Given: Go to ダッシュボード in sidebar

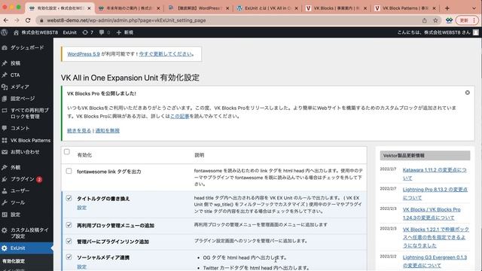Looking at the screenshot, I should point(27,47).
